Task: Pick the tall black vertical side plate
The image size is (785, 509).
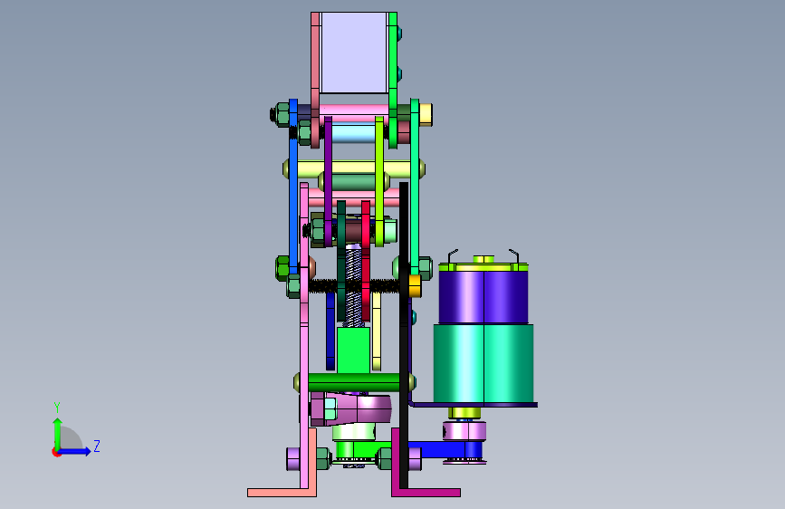Action: pos(404,335)
